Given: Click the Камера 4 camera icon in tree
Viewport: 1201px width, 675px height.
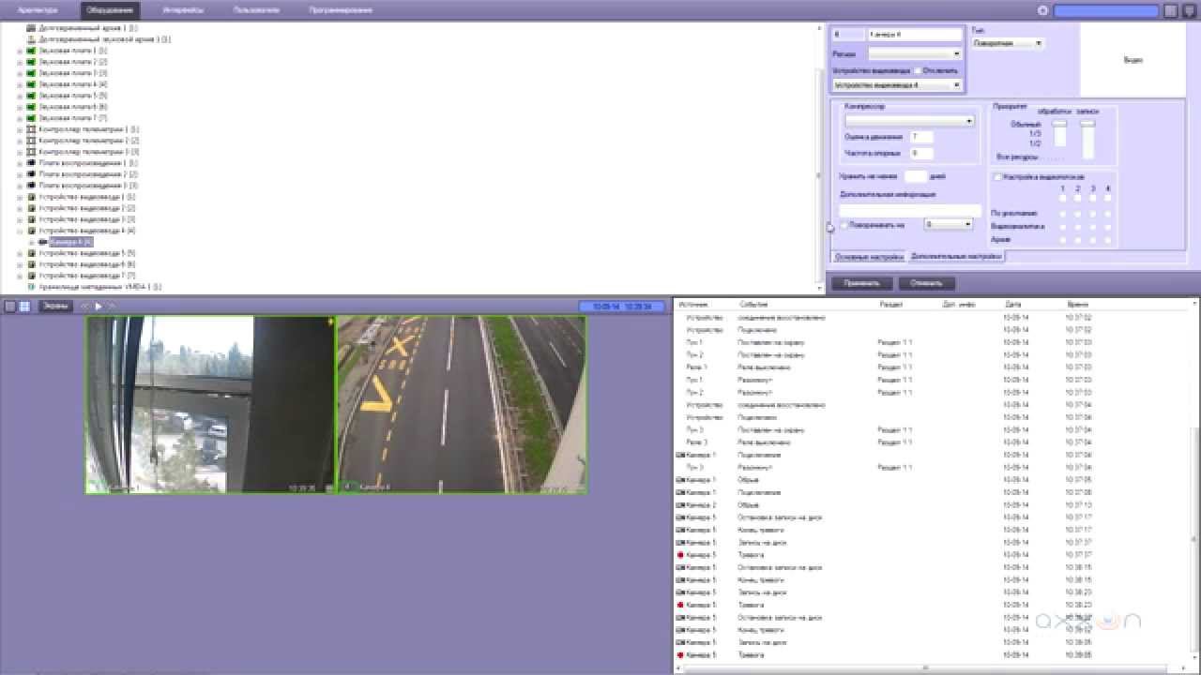Looking at the screenshot, I should click(x=43, y=242).
